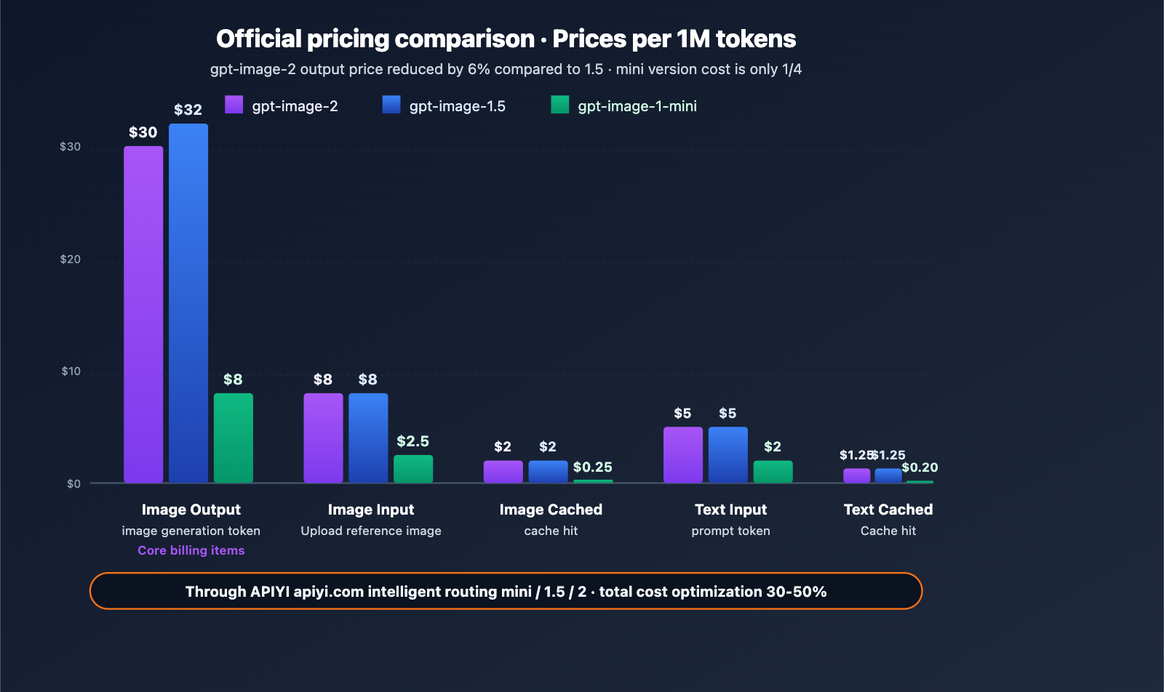Click the Image Input category label
The width and height of the screenshot is (1164, 692).
[x=371, y=510]
